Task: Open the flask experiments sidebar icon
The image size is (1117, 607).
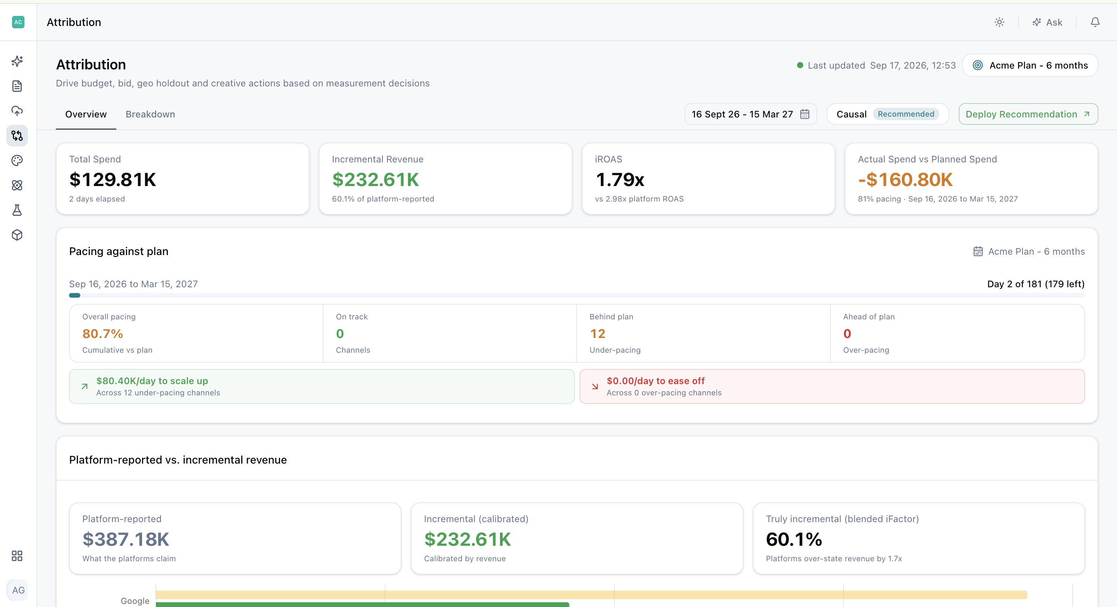Action: pyautogui.click(x=17, y=210)
